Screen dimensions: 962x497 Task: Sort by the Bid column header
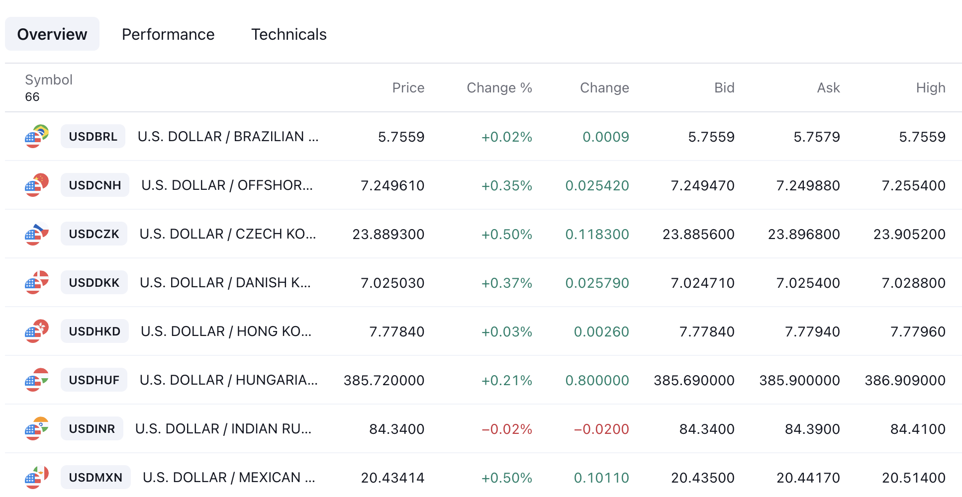click(724, 87)
